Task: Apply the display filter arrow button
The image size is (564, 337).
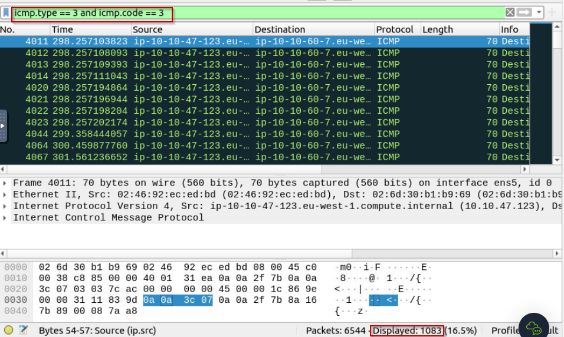Action: pos(524,12)
